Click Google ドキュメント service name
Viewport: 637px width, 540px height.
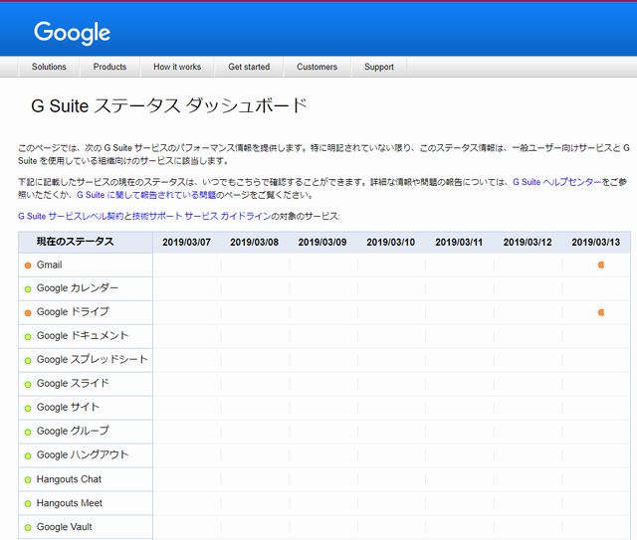click(x=83, y=336)
